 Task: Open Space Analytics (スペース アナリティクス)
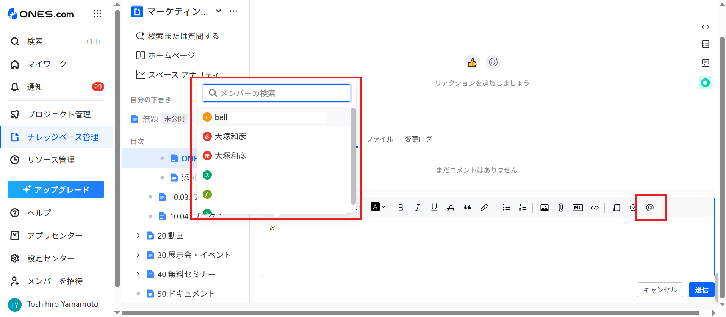point(177,75)
